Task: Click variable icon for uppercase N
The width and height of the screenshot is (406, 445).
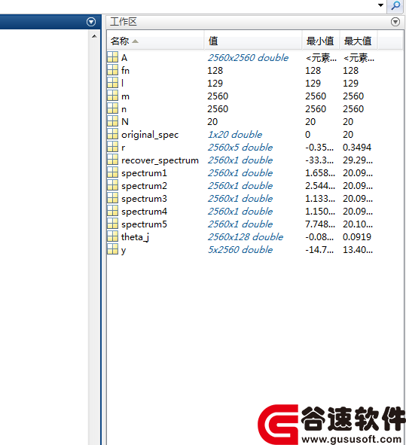Action: point(112,121)
